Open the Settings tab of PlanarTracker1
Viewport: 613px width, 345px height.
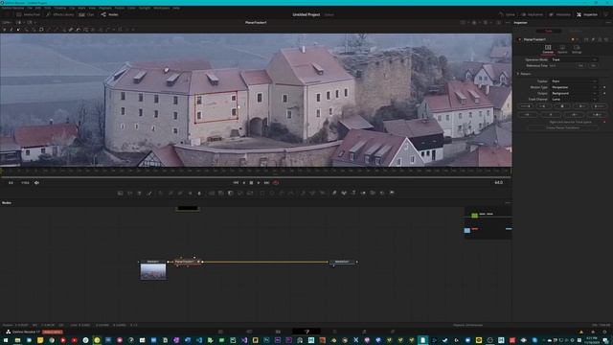point(577,49)
